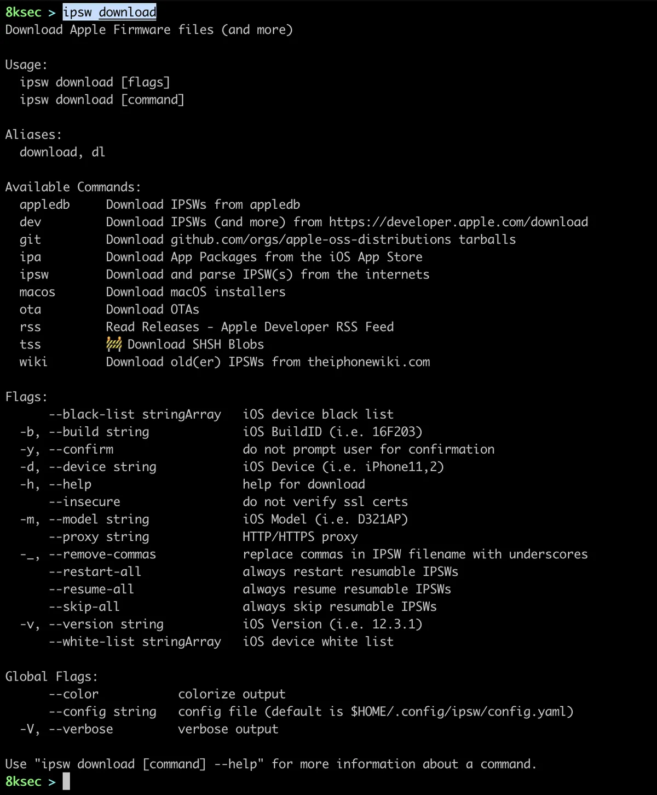The height and width of the screenshot is (795, 657).
Task: Click the "--white-list stringArray" flag
Action: 135,642
